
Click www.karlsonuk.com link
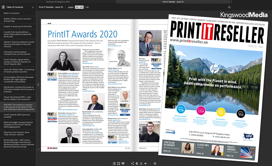pyautogui.click(x=88, y=91)
